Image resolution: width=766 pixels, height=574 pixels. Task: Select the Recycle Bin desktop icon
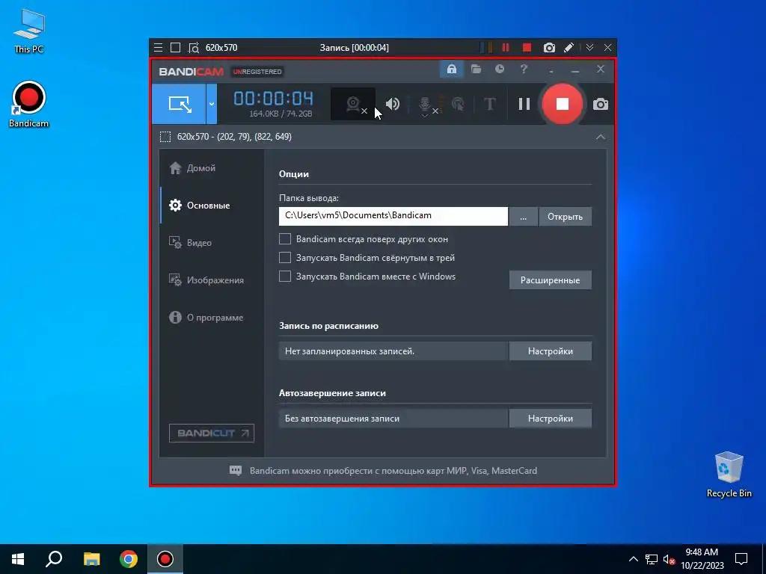coord(729,475)
